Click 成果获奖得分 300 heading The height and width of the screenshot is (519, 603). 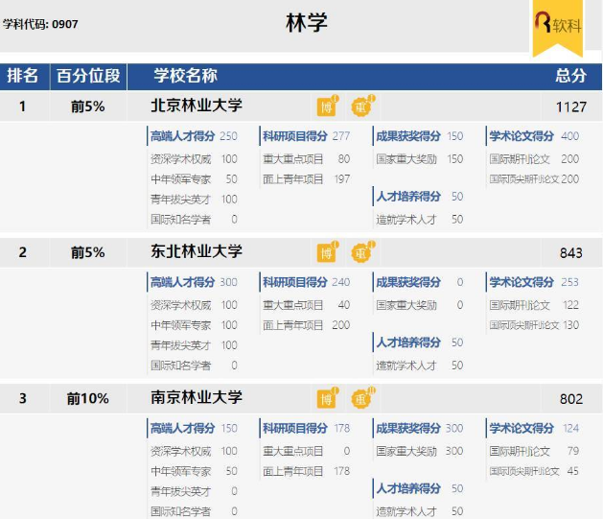[420, 428]
